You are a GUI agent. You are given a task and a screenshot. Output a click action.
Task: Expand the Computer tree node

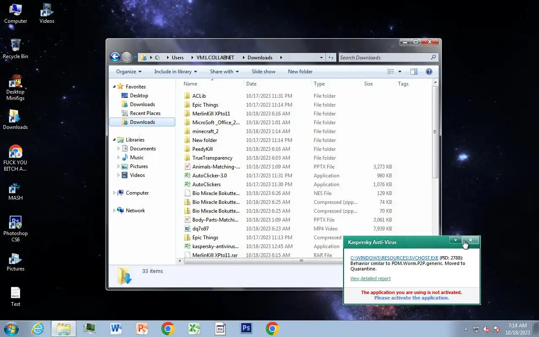(x=114, y=193)
